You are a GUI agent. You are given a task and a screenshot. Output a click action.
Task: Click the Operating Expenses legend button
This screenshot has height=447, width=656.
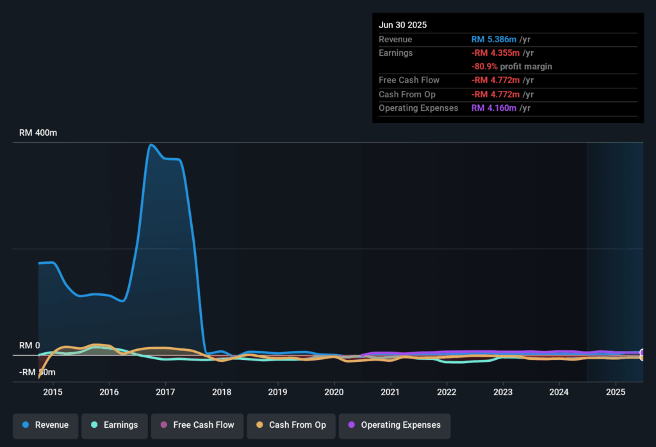[x=394, y=425]
